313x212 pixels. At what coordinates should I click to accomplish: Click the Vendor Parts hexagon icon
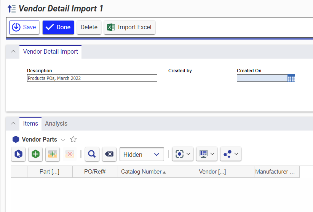(x=16, y=139)
